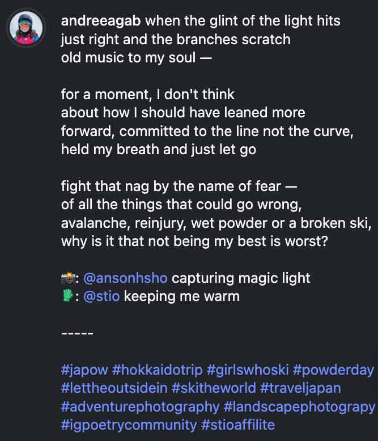View posts tagged #powderday
This screenshot has height=441, width=378.
coord(334,370)
